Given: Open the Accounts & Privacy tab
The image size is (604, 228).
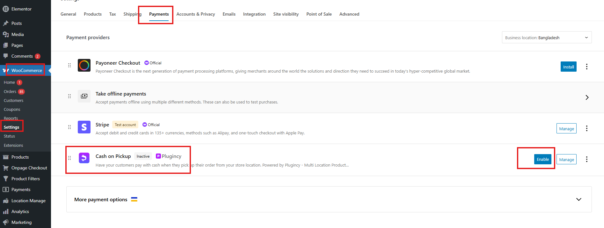Looking at the screenshot, I should click(195, 14).
